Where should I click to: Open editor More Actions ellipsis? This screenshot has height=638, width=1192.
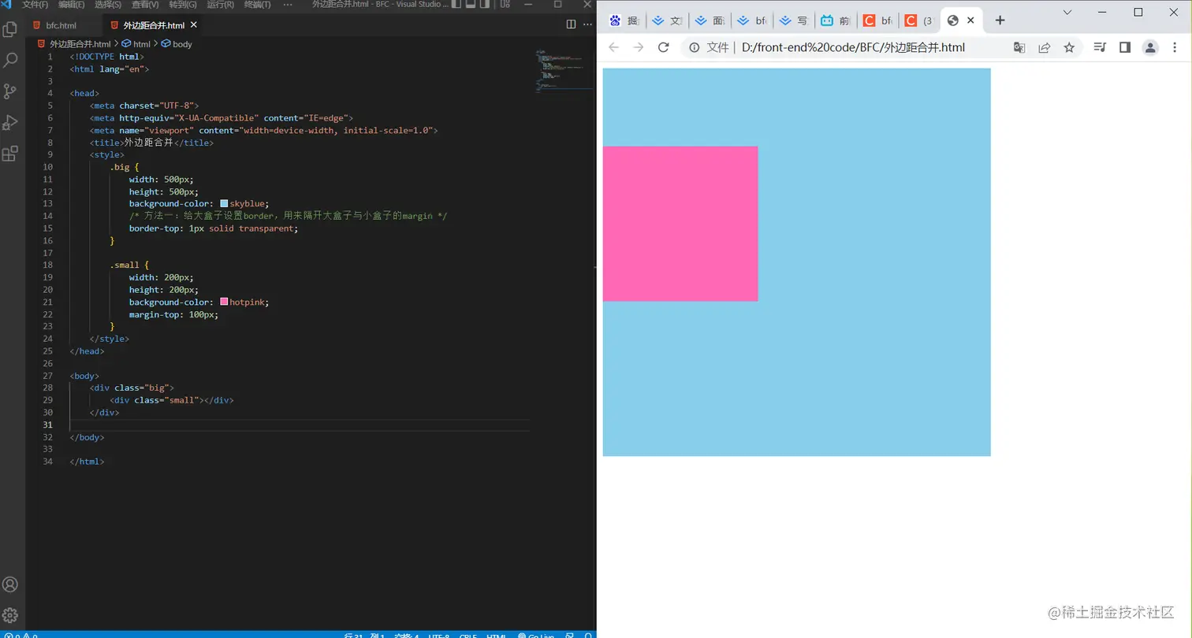coord(587,25)
